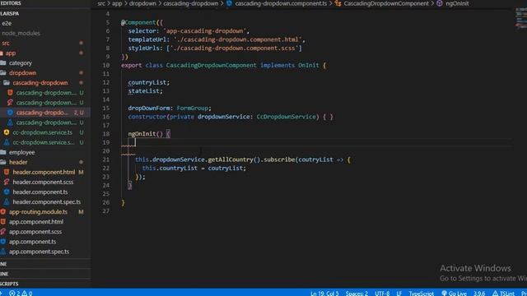The height and width of the screenshot is (296, 527).
Task: Click the TSLint warning indicator in status bar
Action: point(503,294)
